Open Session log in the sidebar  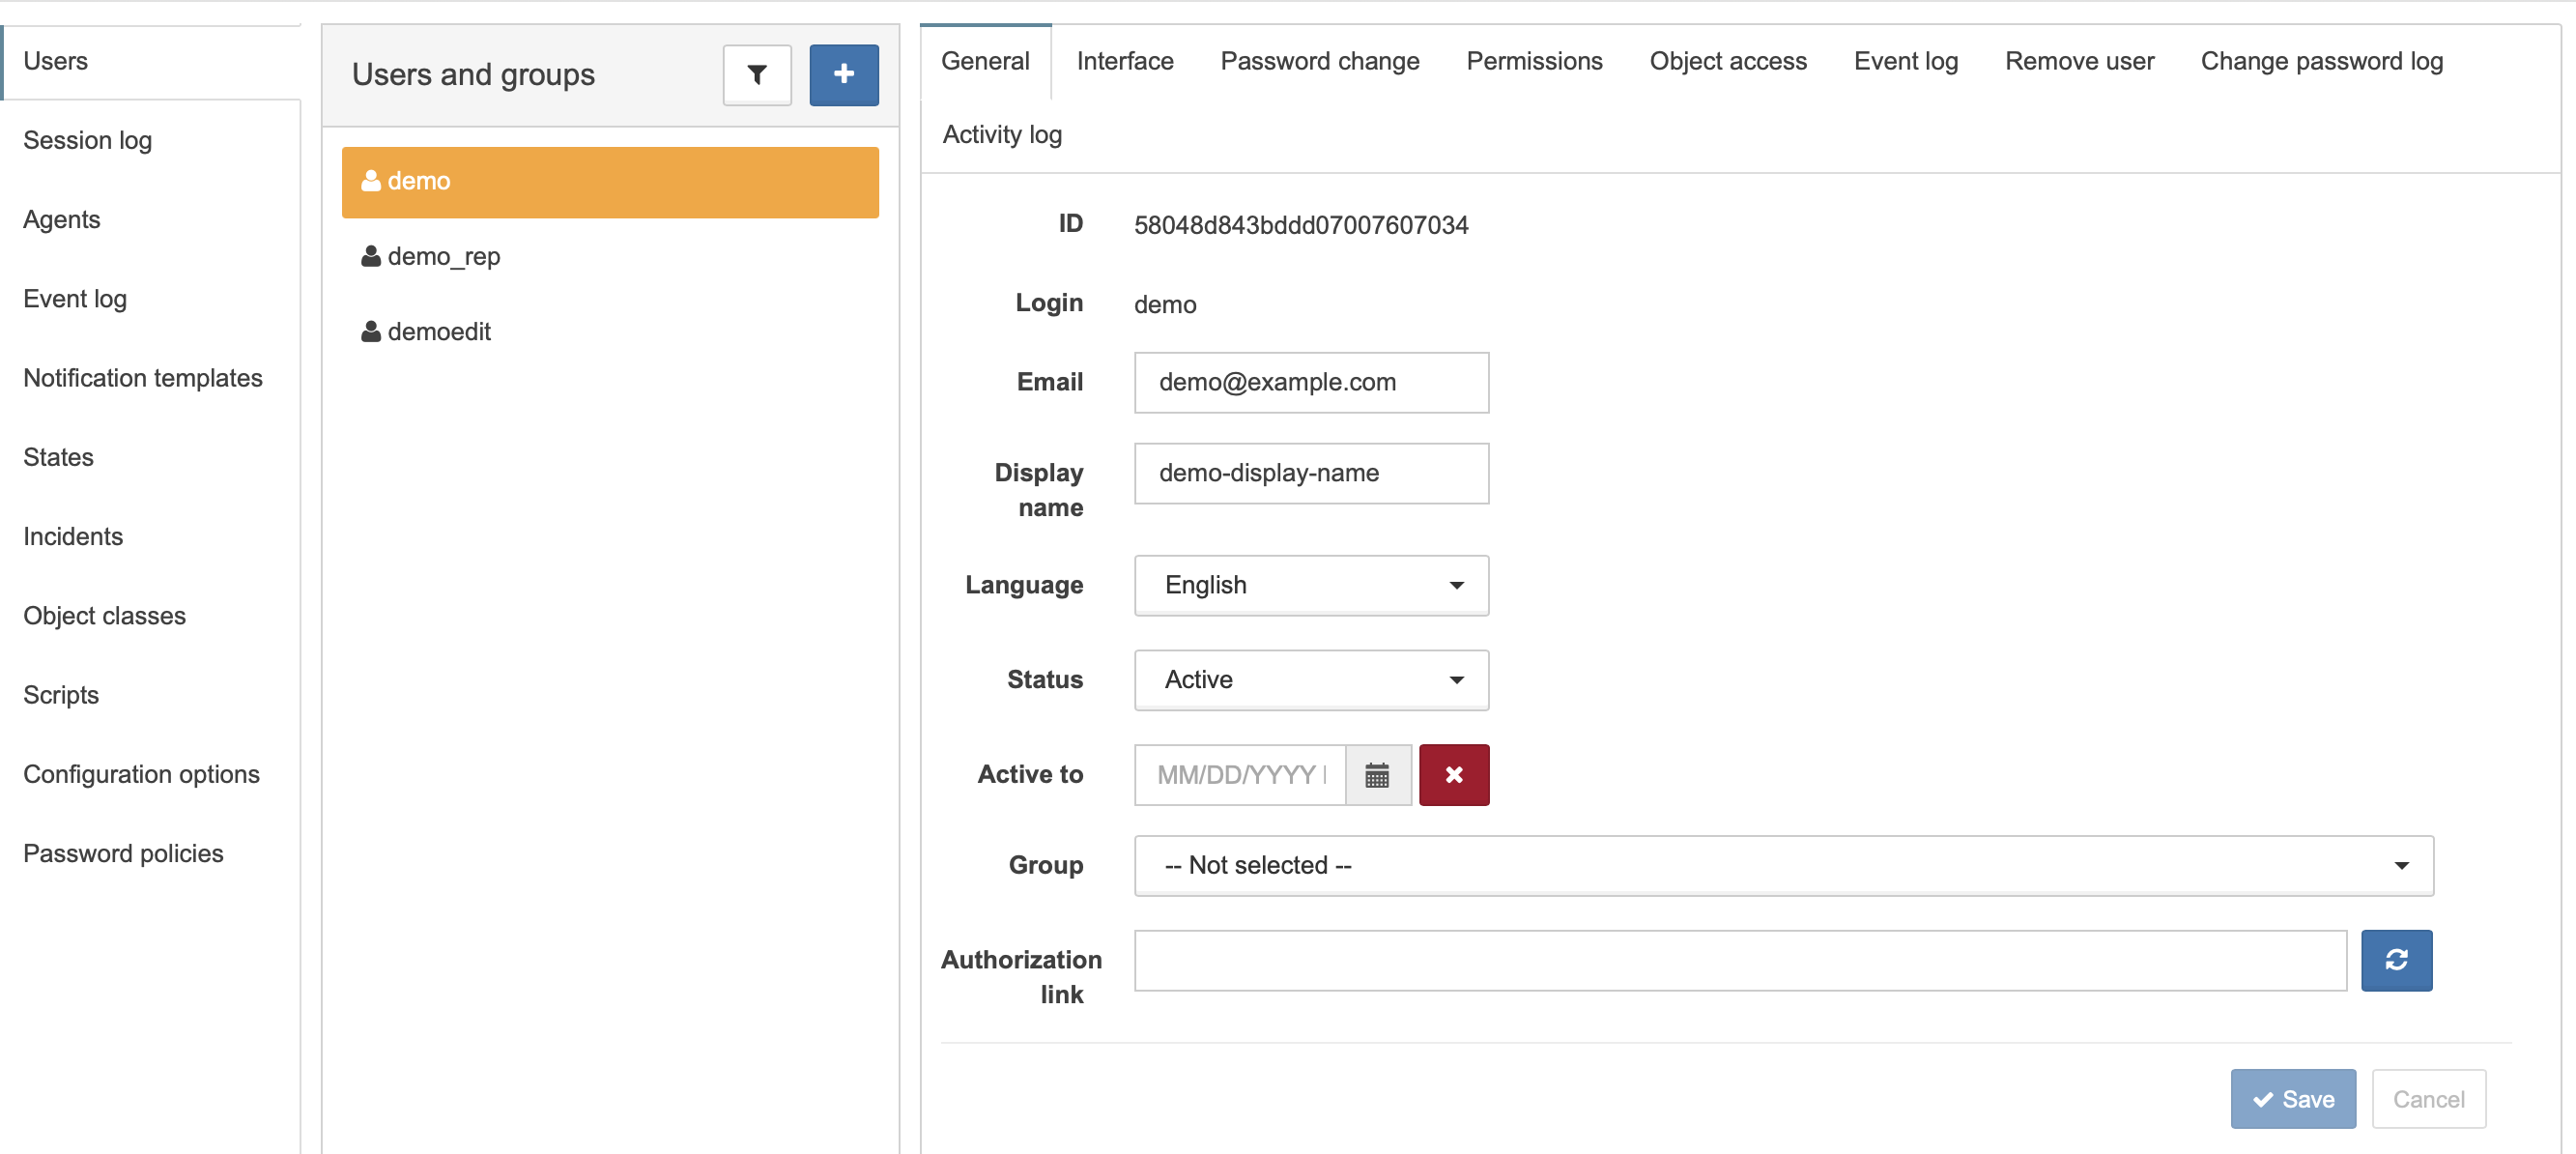[x=88, y=140]
